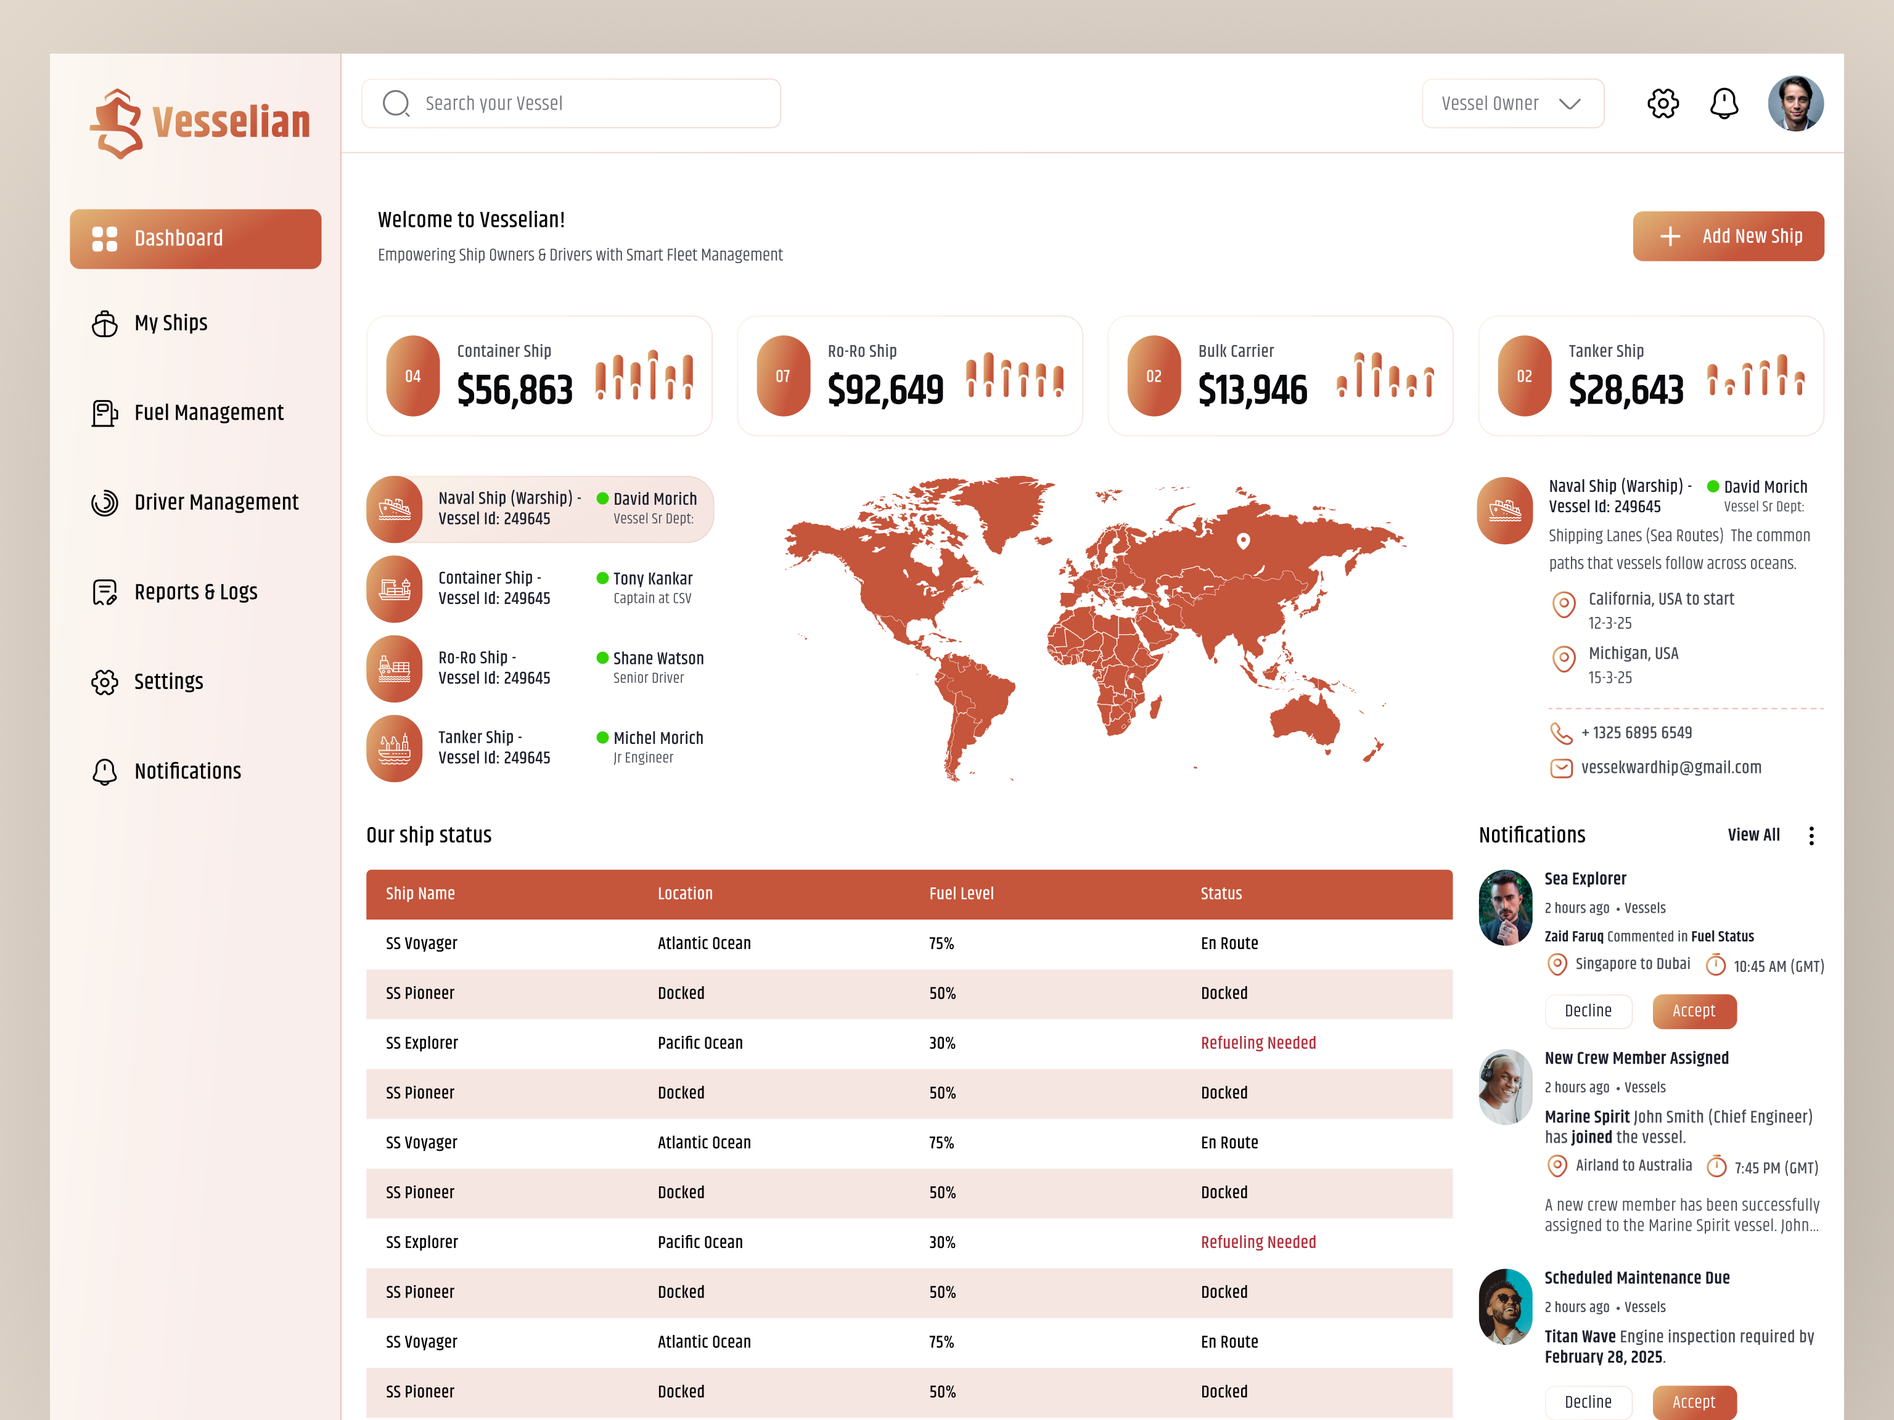This screenshot has height=1420, width=1894.
Task: Click the My Ships ship icon
Action: point(104,324)
